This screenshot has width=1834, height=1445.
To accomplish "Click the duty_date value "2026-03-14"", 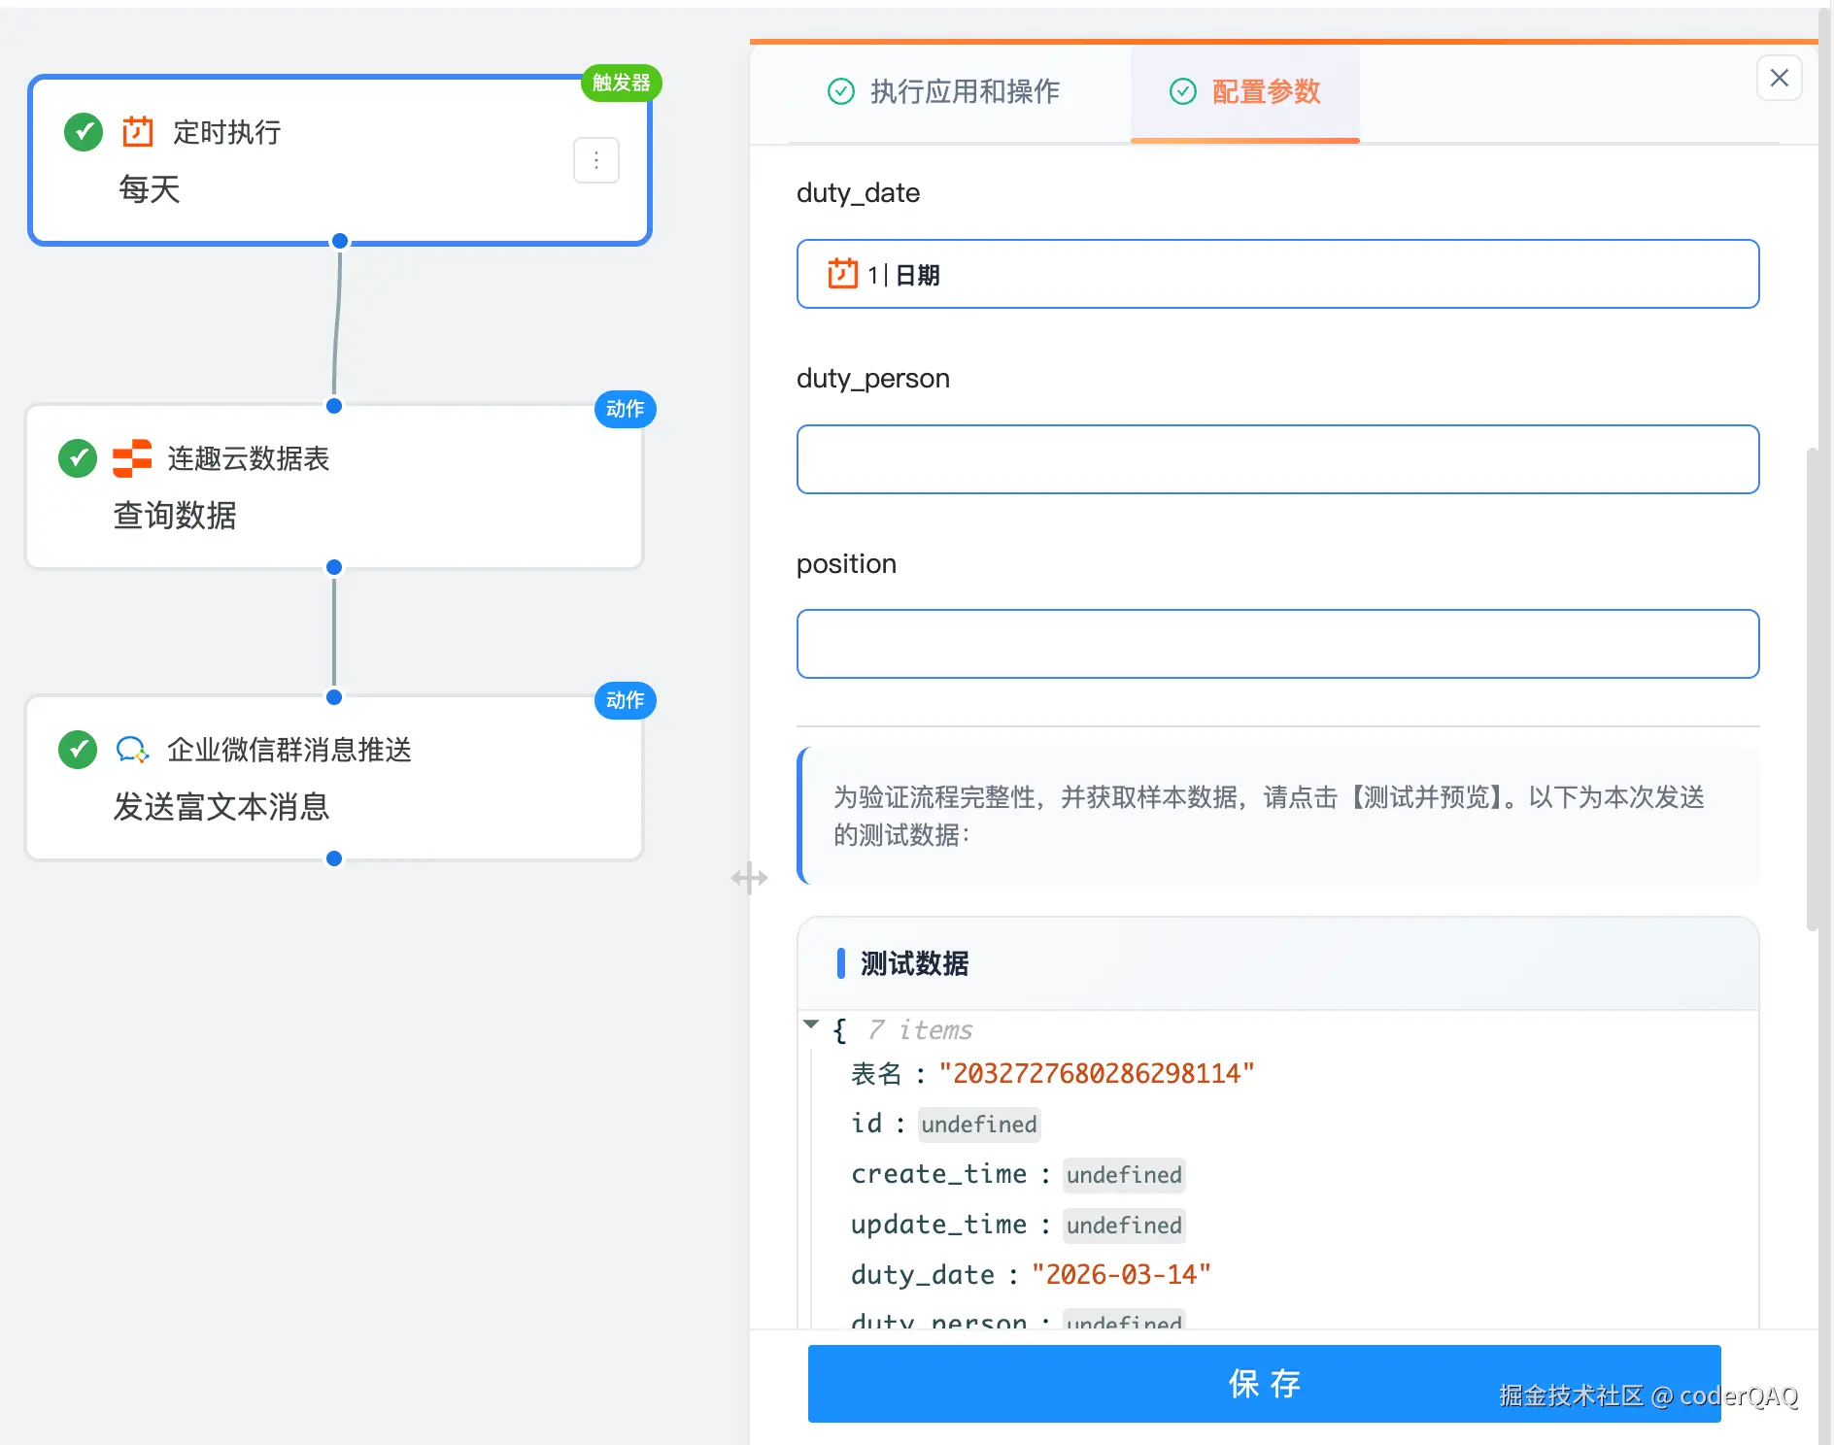I will coord(1122,1275).
